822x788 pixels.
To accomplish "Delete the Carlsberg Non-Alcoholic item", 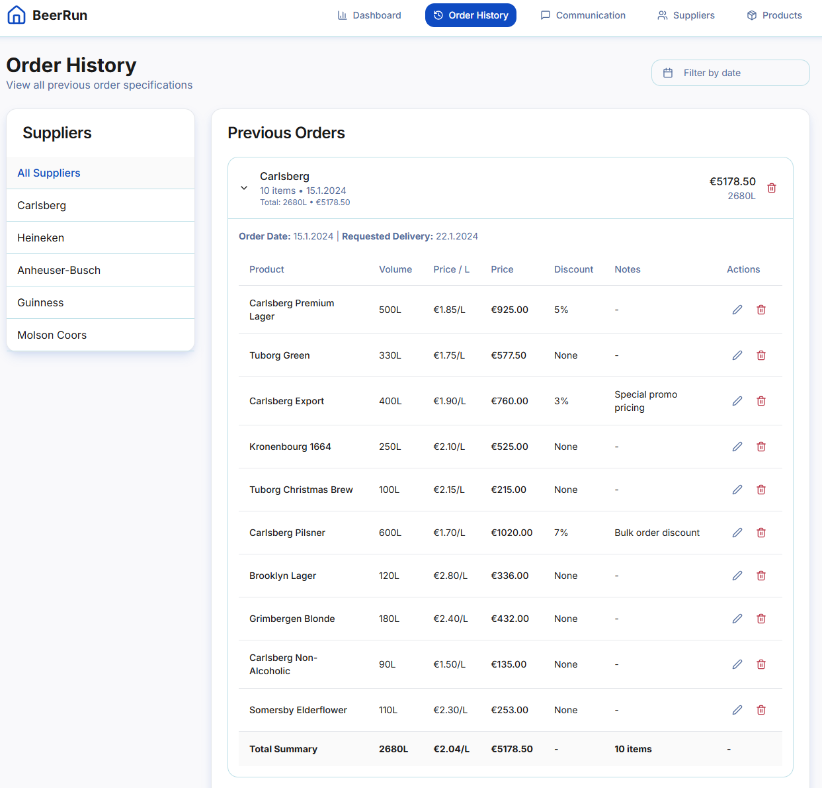I will 760,664.
